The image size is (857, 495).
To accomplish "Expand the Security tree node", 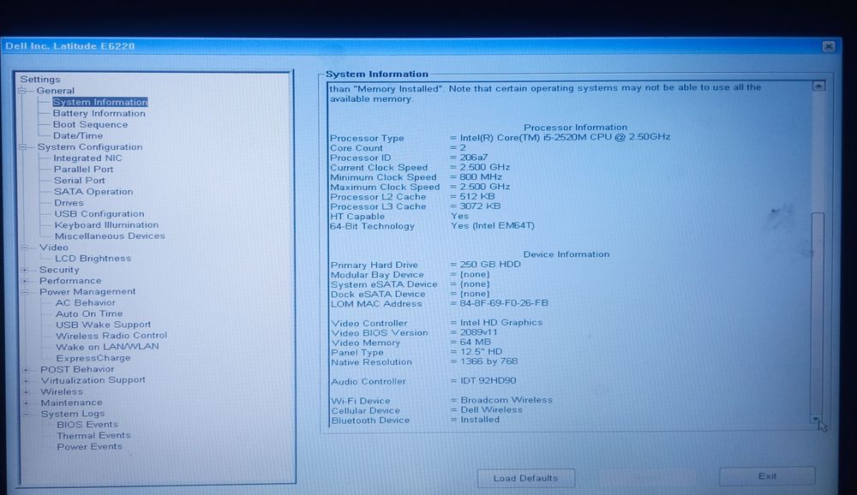I will tap(25, 270).
